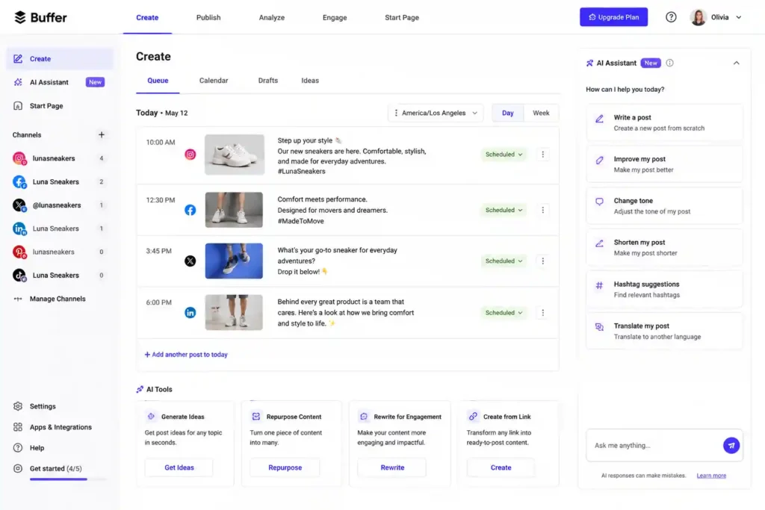Image resolution: width=765 pixels, height=510 pixels.
Task: Open the help question mark icon
Action: [x=671, y=17]
